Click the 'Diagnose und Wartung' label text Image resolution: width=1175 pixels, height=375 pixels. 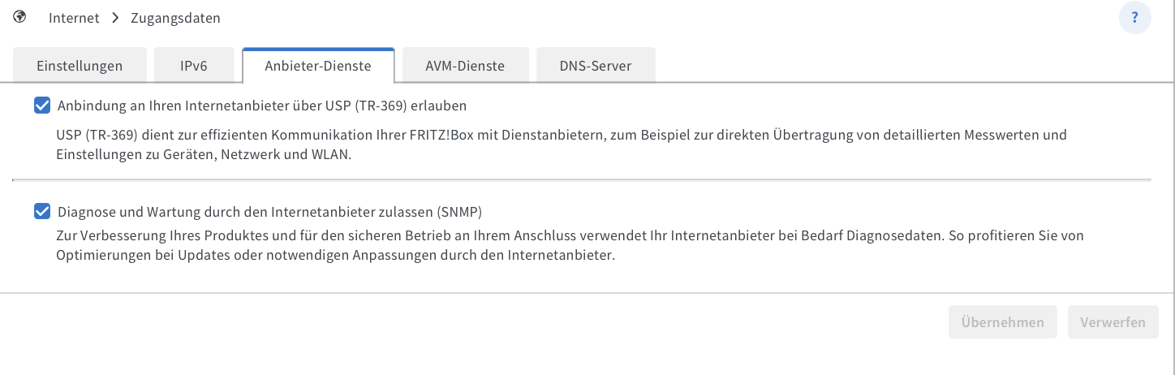(269, 213)
